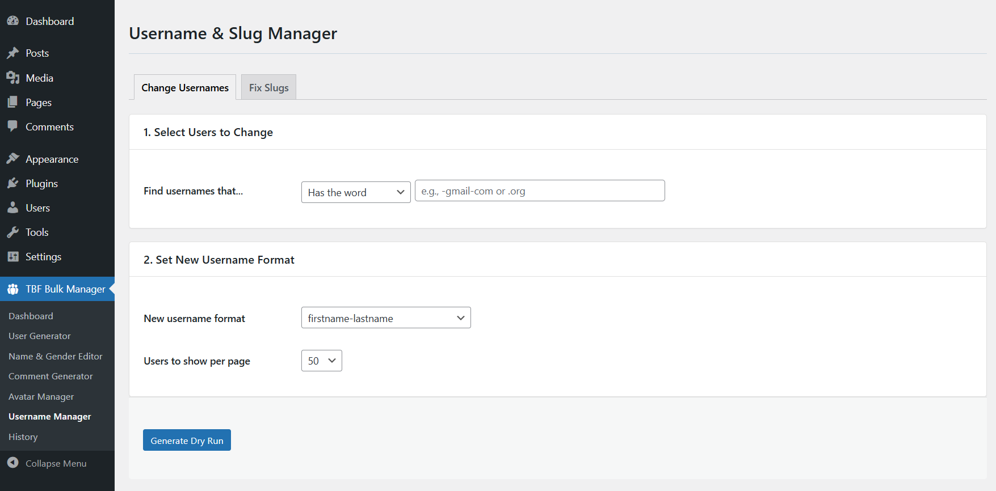Click the Pages icon in sidebar

pyautogui.click(x=12, y=102)
